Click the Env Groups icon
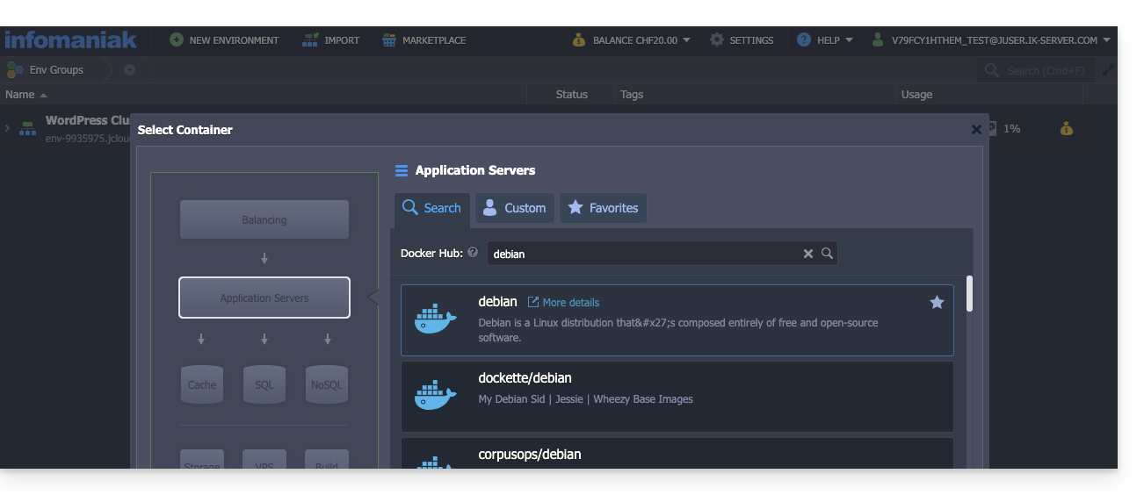This screenshot has height=495, width=1144. coord(15,69)
